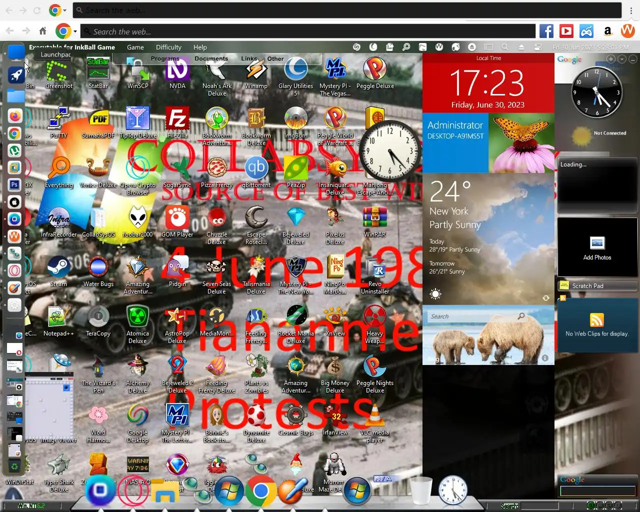Click the Google search field in sidebar

pyautogui.click(x=597, y=491)
